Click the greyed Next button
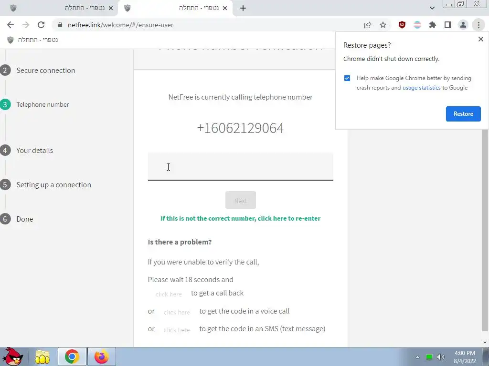The image size is (489, 366). coord(241,200)
